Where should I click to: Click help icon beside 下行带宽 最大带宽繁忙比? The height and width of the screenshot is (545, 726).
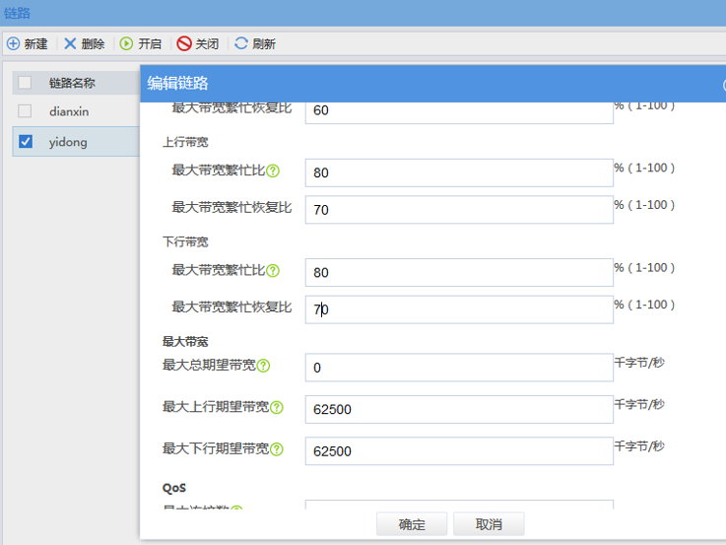[273, 271]
